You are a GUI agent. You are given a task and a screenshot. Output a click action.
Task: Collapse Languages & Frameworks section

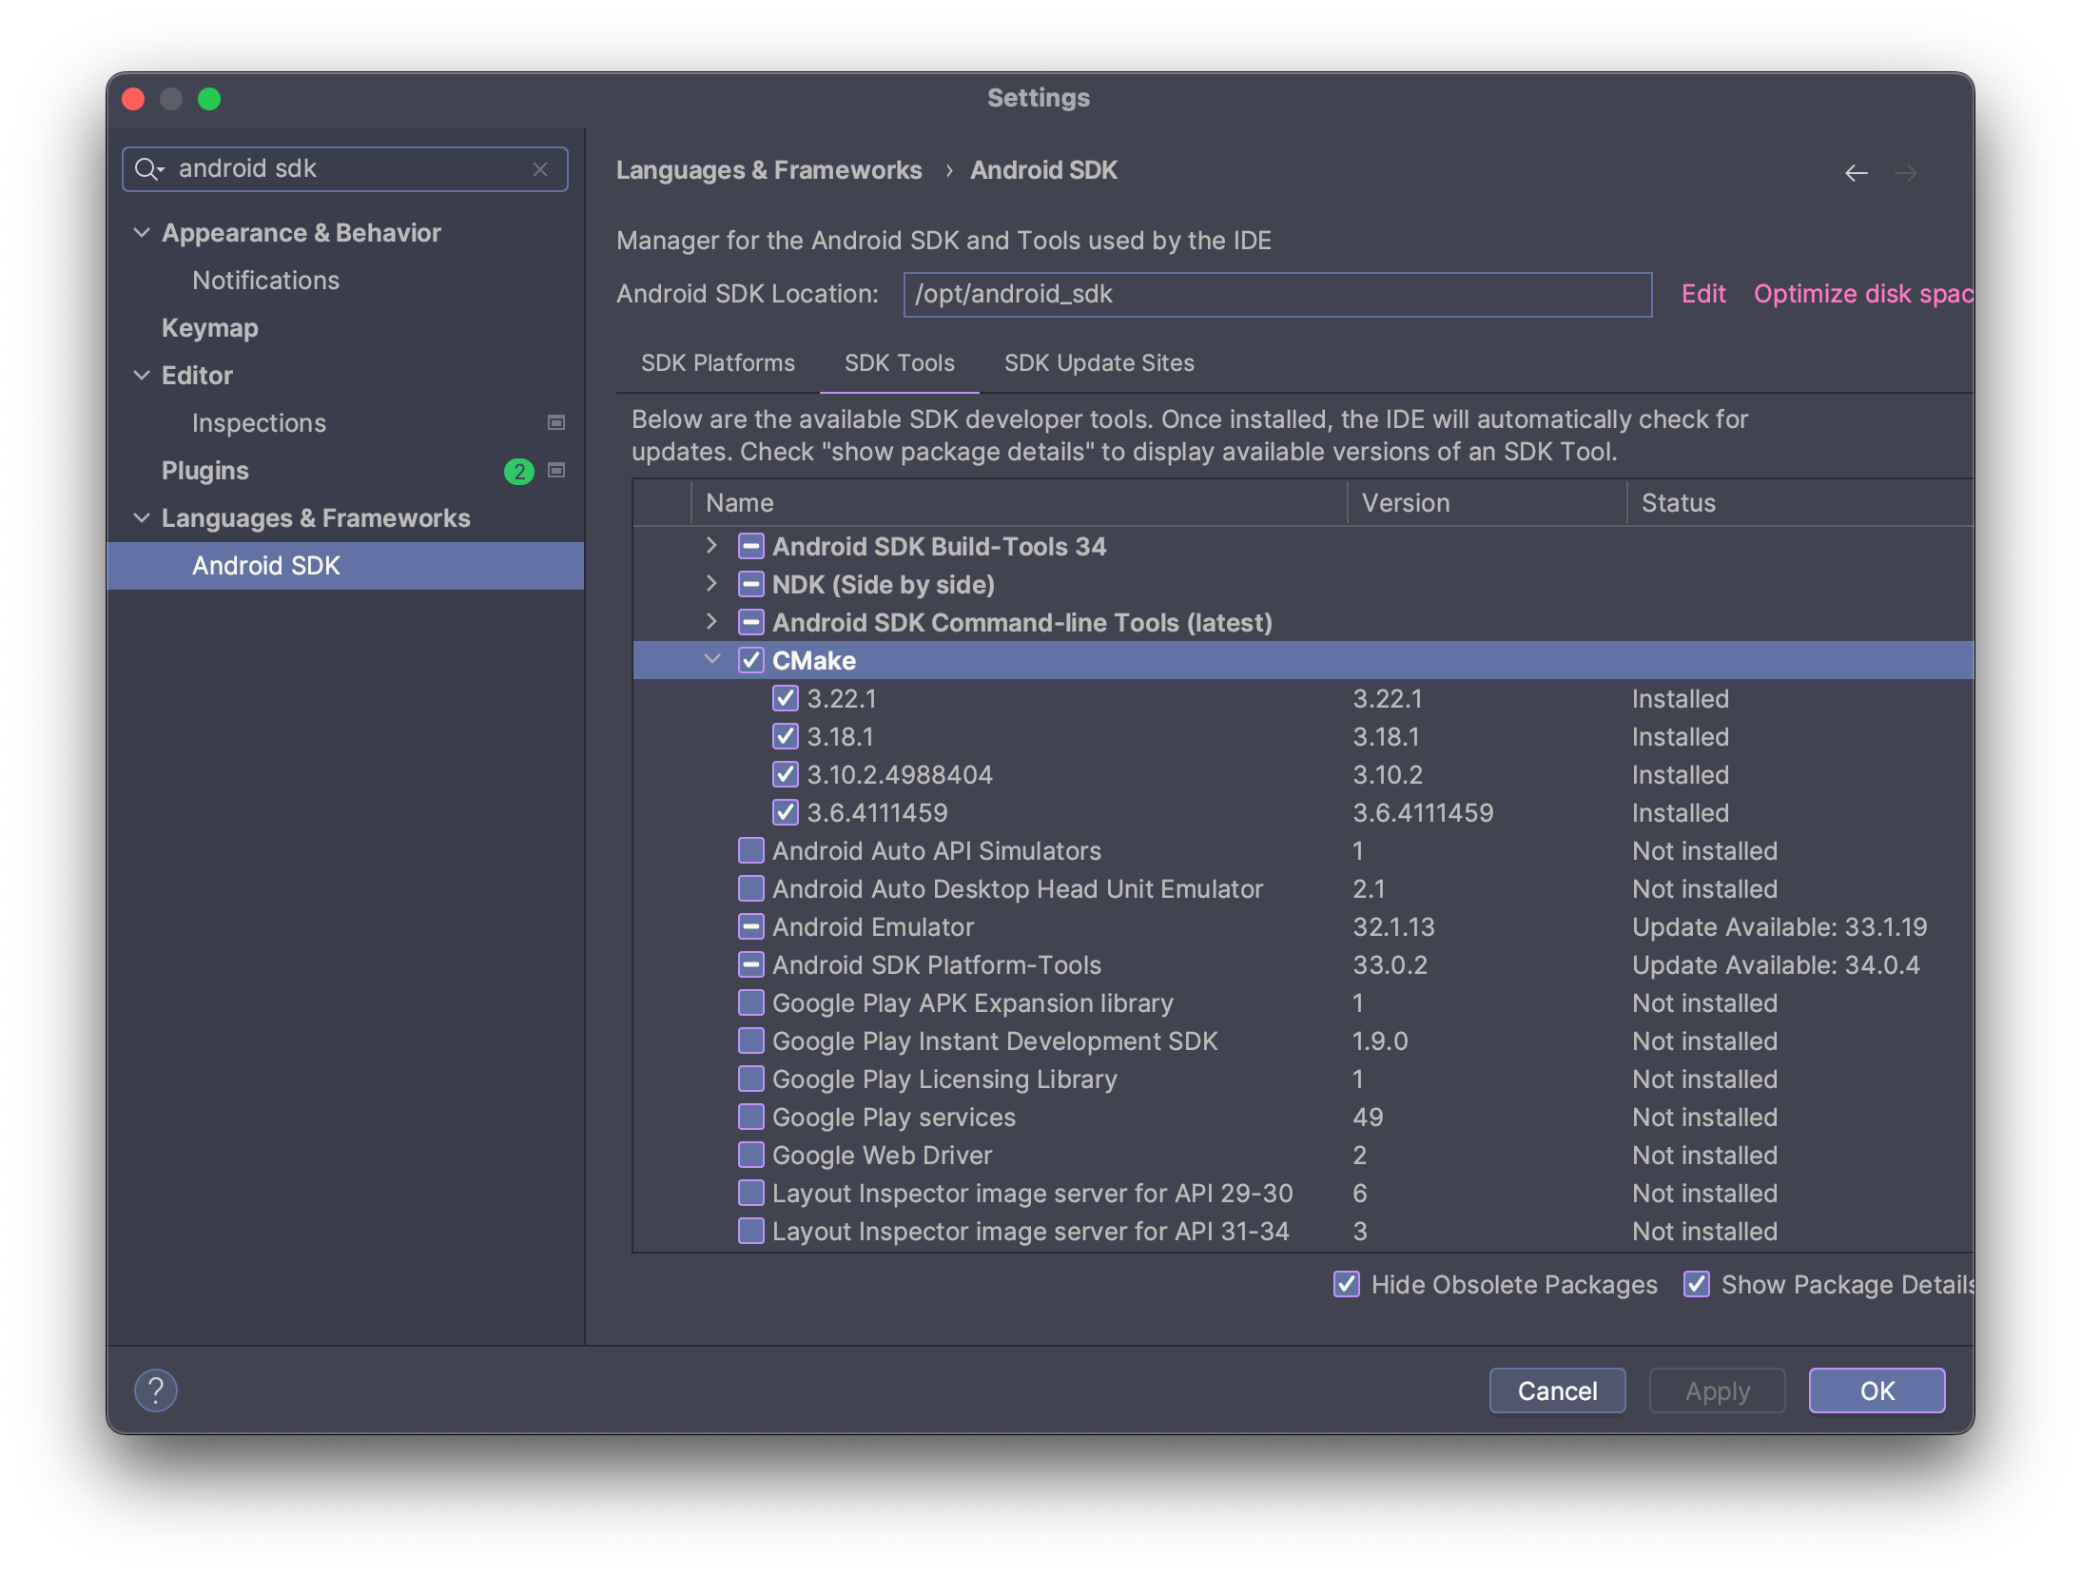(x=142, y=517)
